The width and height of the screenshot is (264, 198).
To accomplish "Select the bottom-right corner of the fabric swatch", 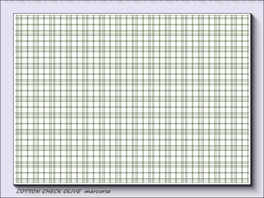I will point(250,184).
